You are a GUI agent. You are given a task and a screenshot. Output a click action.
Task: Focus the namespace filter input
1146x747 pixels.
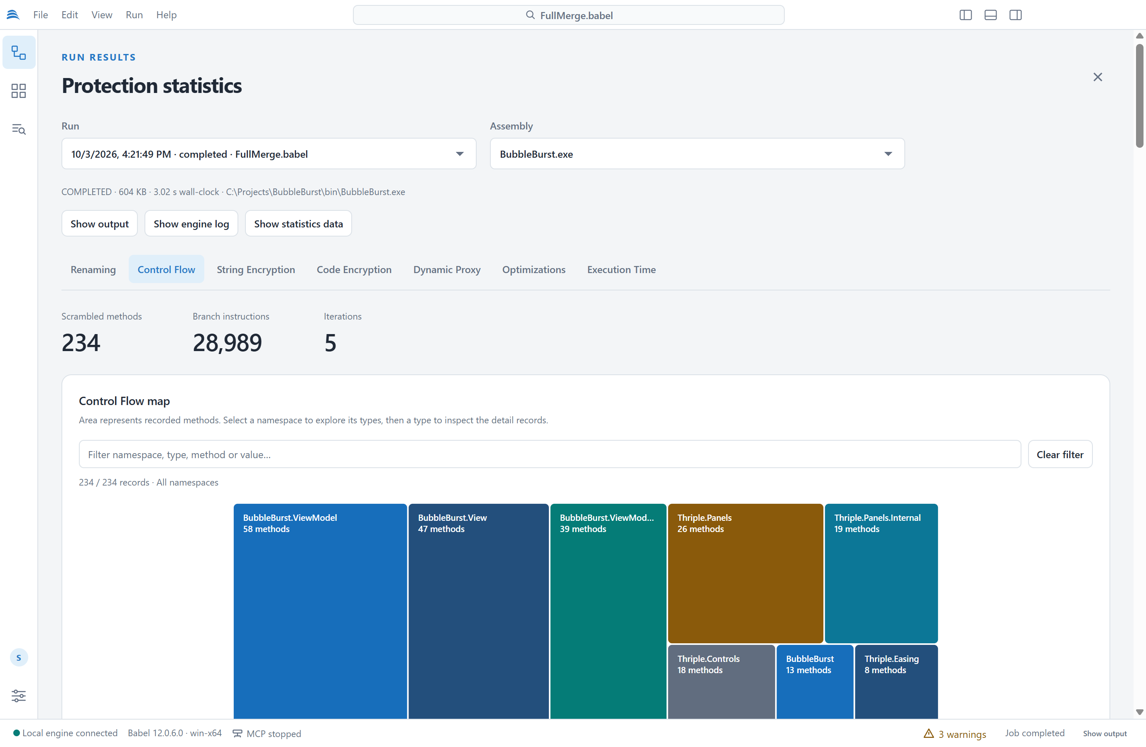(x=550, y=454)
